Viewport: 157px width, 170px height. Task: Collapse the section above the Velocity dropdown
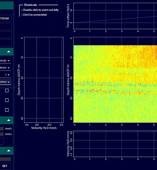click(x=8, y=52)
